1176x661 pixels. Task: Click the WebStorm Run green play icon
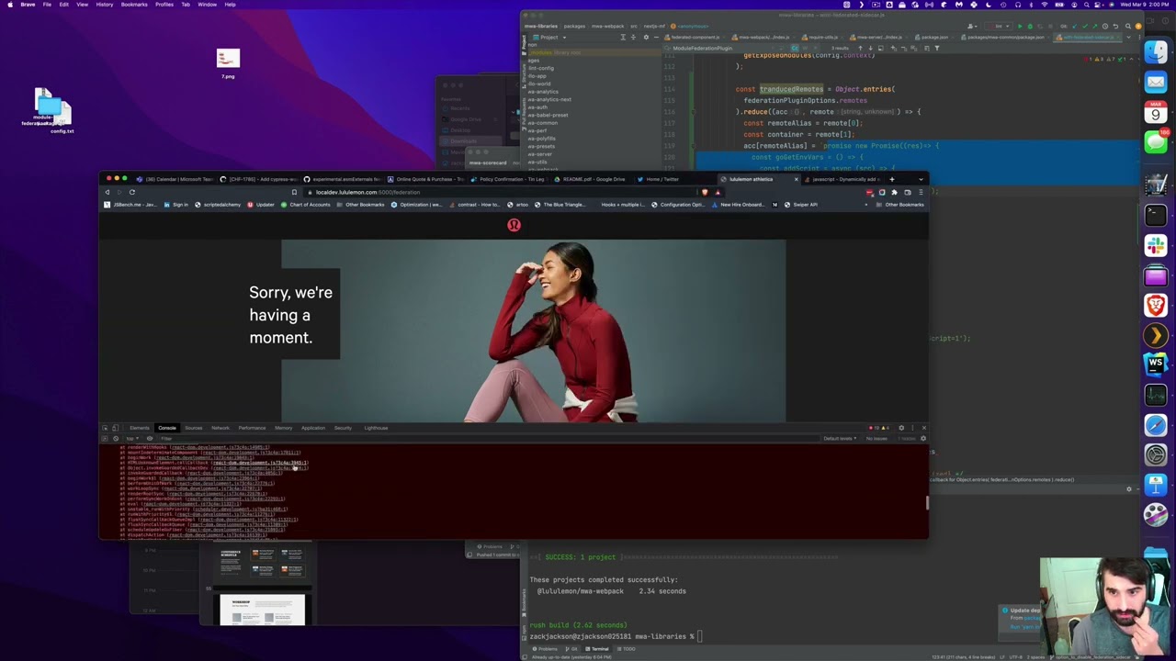click(1019, 26)
